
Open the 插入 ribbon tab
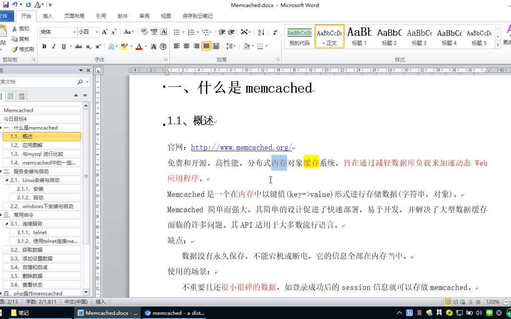tap(48, 16)
